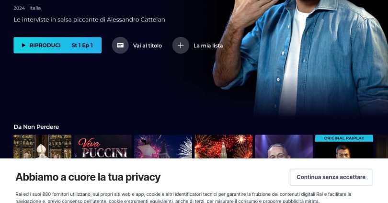
Task: Open the man on purple stage thumbnail
Action: pyautogui.click(x=284, y=147)
